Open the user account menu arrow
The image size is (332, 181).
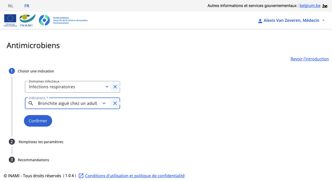324,21
